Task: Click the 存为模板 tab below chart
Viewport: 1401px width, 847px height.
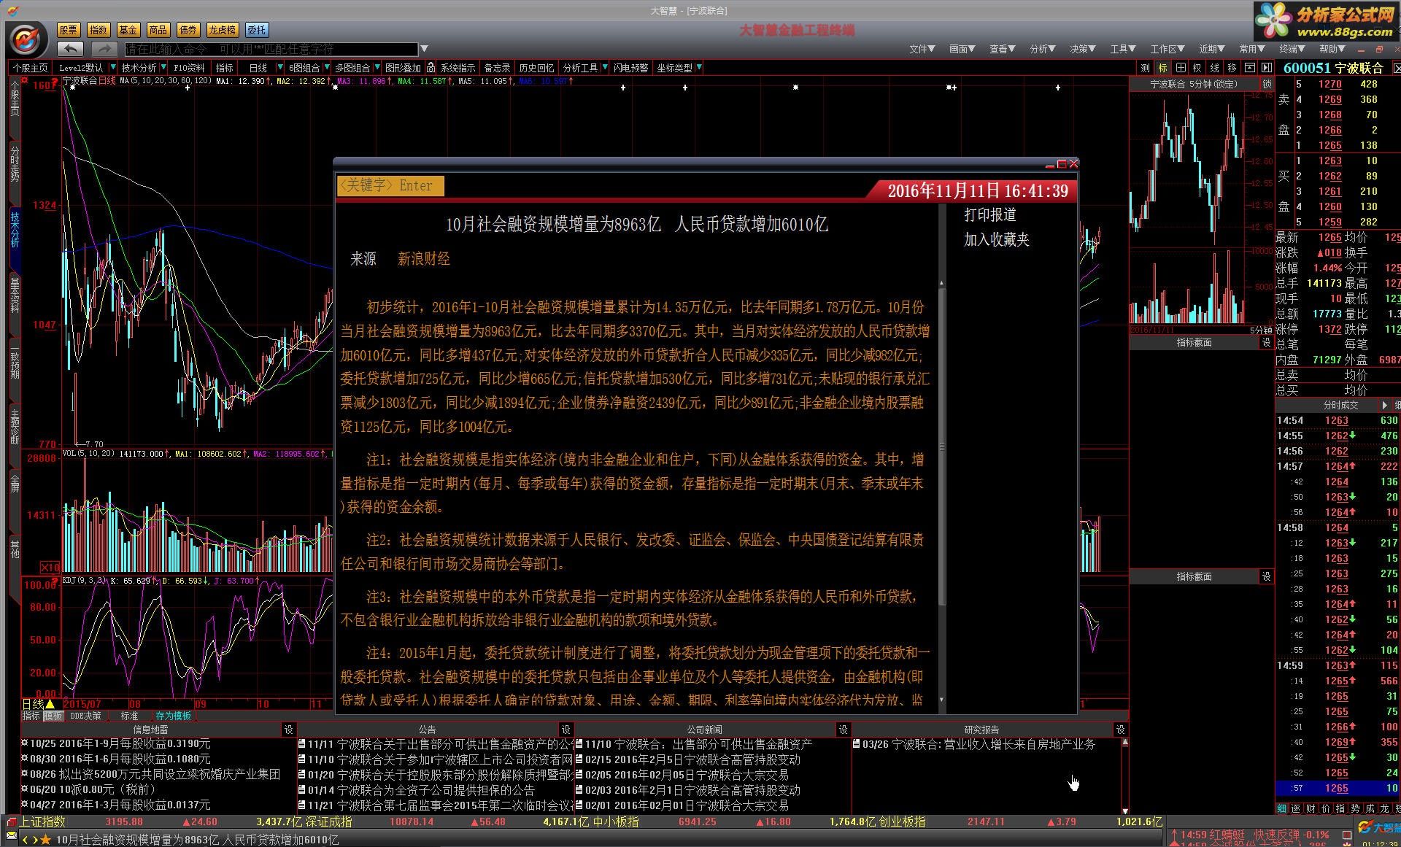Action: coord(173,716)
